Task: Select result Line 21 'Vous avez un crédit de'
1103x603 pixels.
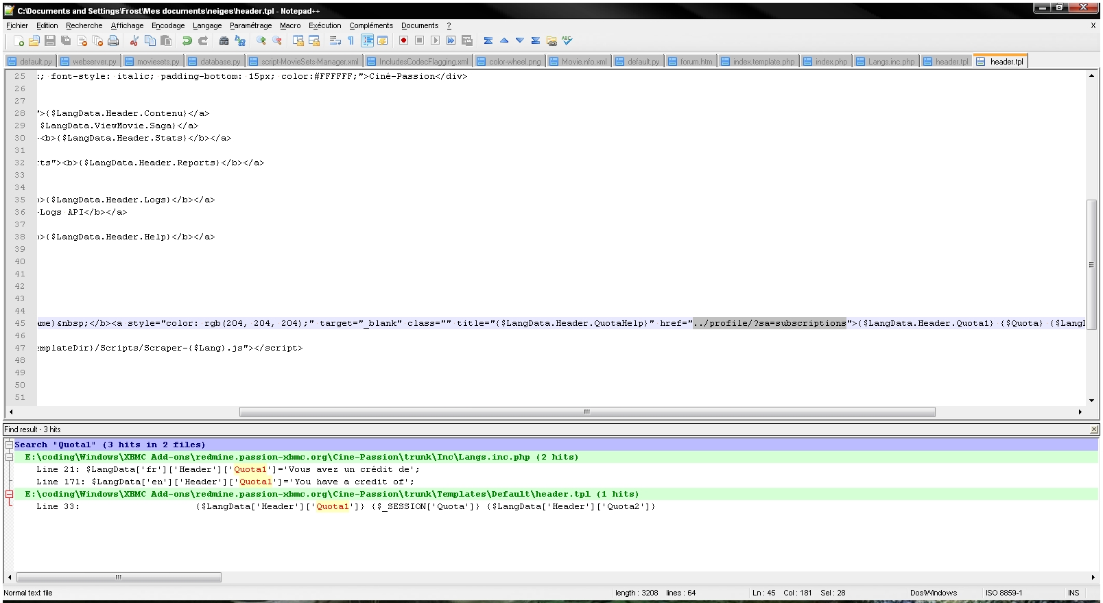Action: [x=228, y=469]
